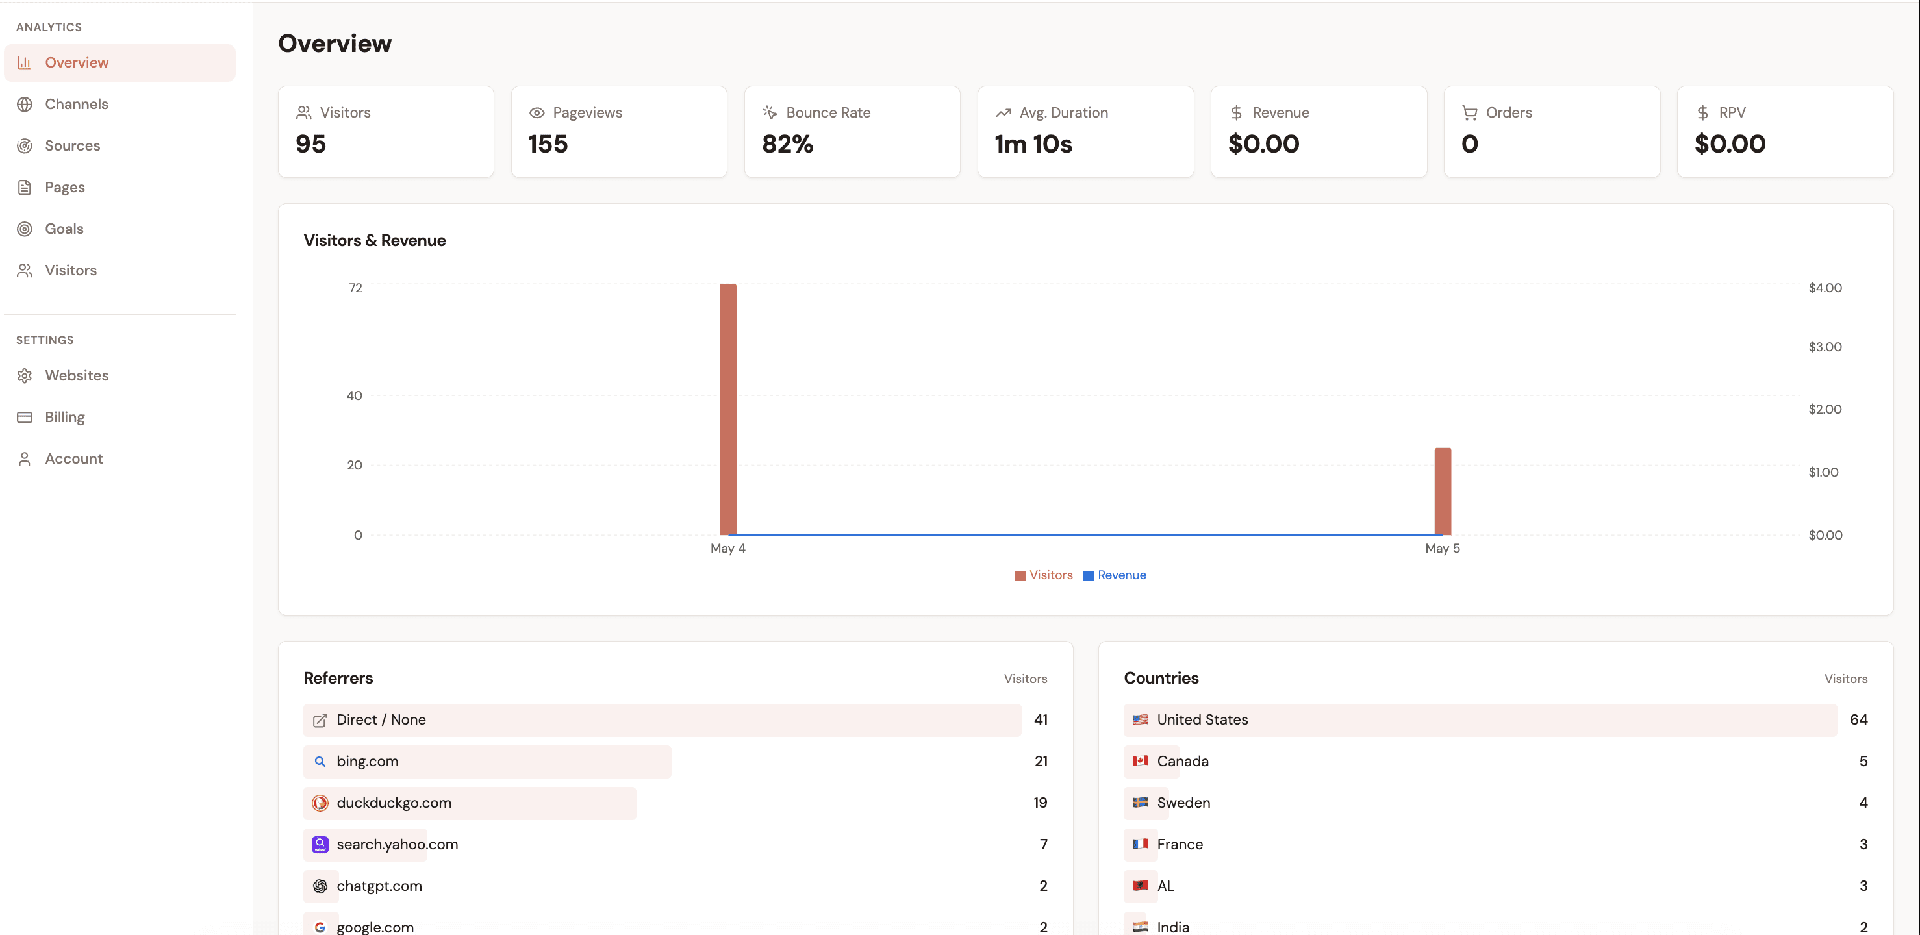This screenshot has height=935, width=1920.
Task: Click the United States flag icon
Action: tap(1141, 719)
